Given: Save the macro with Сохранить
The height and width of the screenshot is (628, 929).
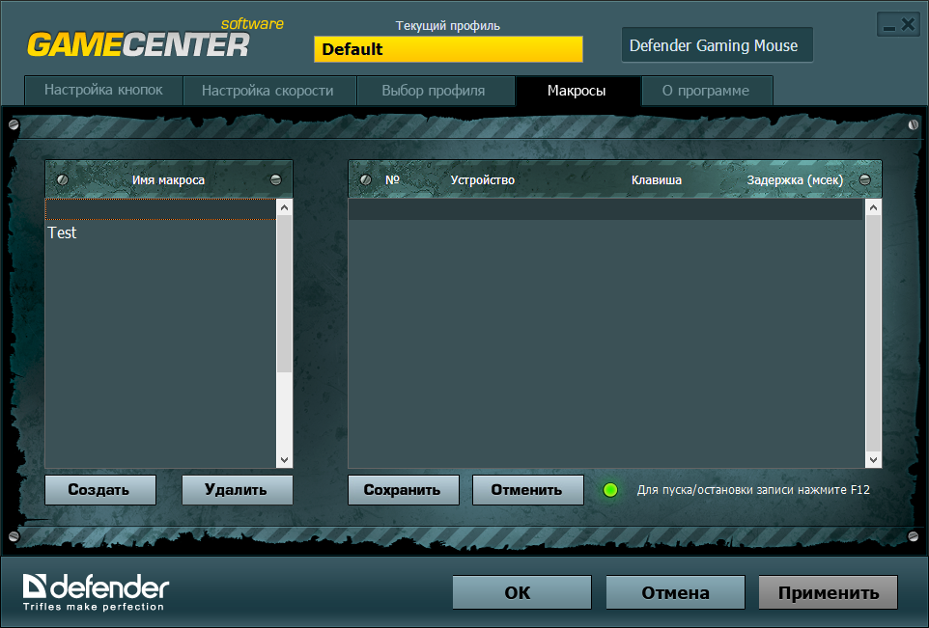Looking at the screenshot, I should tap(403, 490).
